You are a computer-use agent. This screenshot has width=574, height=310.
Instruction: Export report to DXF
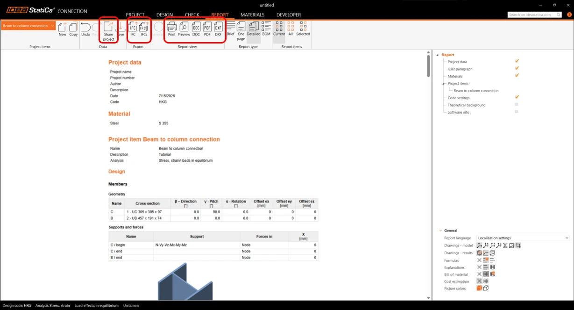[x=218, y=29]
